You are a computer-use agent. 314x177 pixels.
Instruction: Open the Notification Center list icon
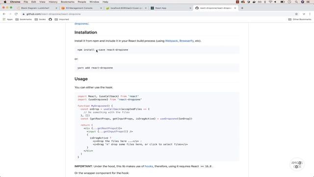coord(309,2)
